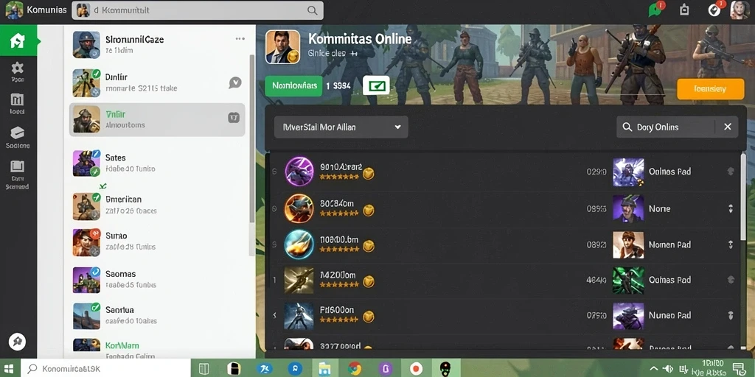The height and width of the screenshot is (377, 755).
Task: Open the user avatar in top right corner
Action: click(x=740, y=10)
